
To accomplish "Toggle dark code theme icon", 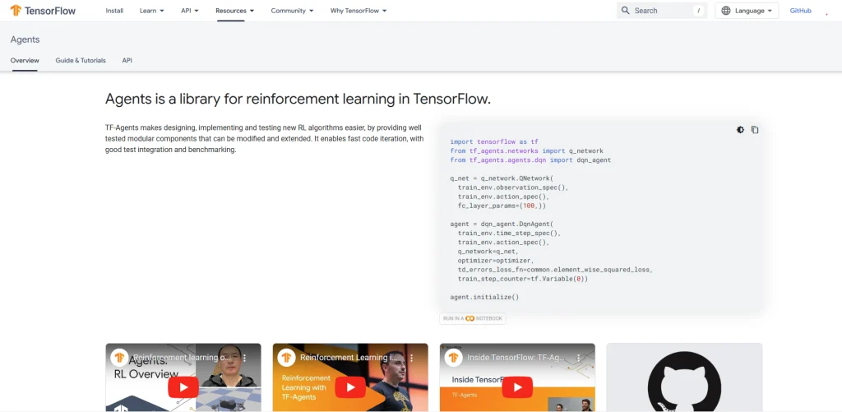I will (x=740, y=129).
